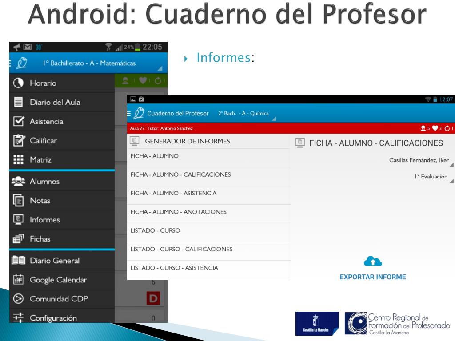Screen dimensions: 455x341
Task: Tap the student count icon in red bar
Action: 423,128
